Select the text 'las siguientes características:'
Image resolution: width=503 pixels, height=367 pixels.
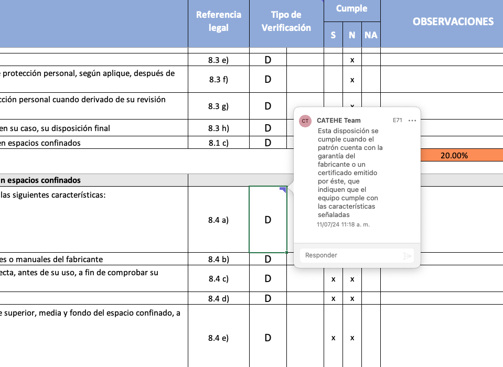(x=53, y=195)
